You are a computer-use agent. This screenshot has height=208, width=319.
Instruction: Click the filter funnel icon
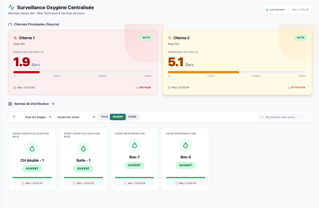14,117
